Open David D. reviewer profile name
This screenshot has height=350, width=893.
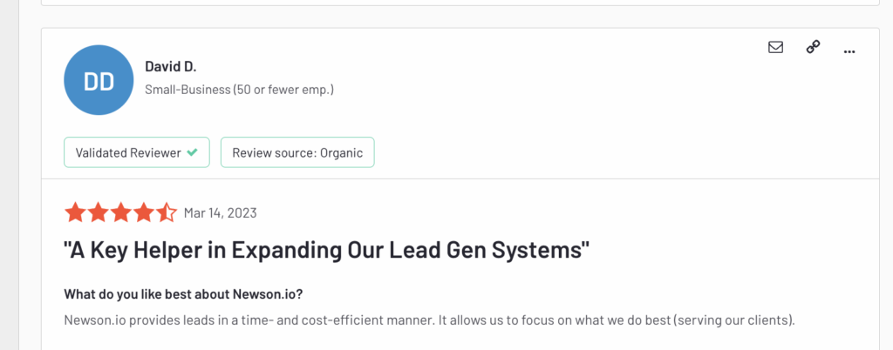pos(170,66)
